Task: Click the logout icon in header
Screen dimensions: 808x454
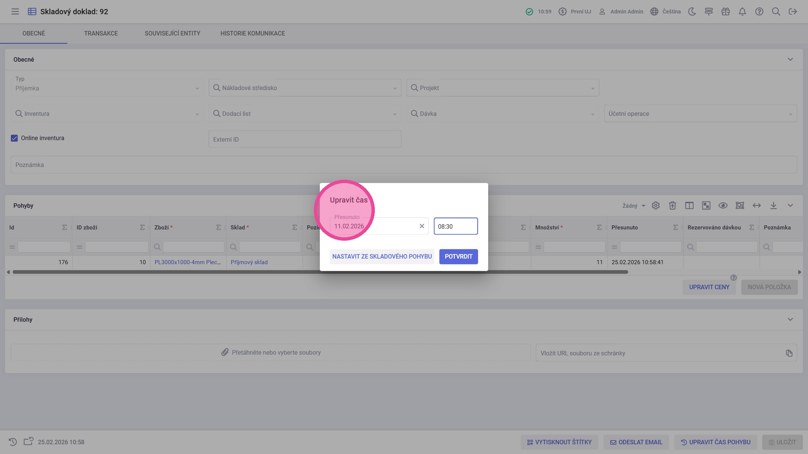Action: pos(793,12)
